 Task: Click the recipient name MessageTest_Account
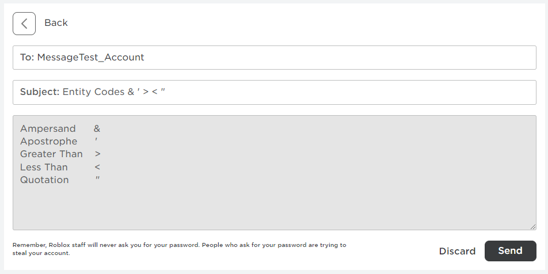[91, 58]
